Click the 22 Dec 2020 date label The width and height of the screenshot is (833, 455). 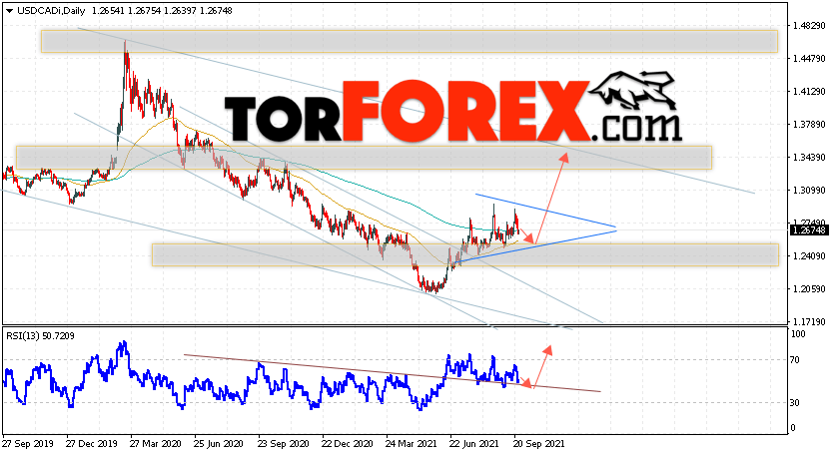click(348, 443)
